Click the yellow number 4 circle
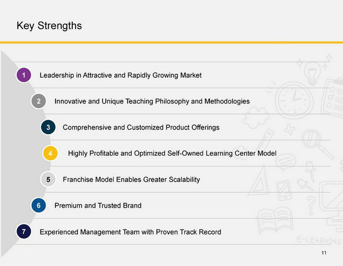 pos(50,153)
